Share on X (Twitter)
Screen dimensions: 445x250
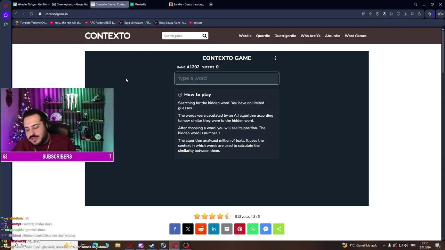click(188, 229)
